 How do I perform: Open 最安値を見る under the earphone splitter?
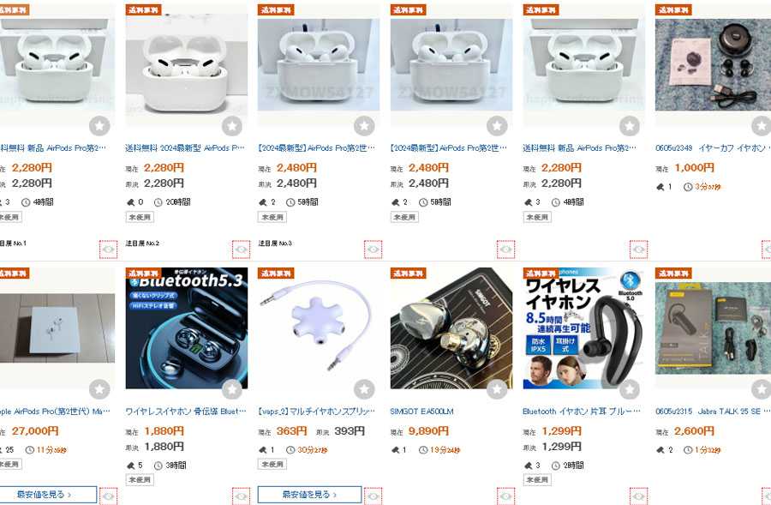[310, 494]
